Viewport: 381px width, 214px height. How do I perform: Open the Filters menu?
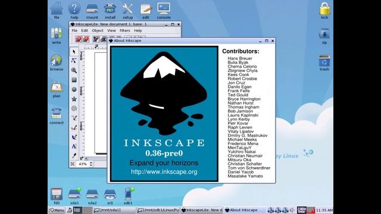[125, 30]
